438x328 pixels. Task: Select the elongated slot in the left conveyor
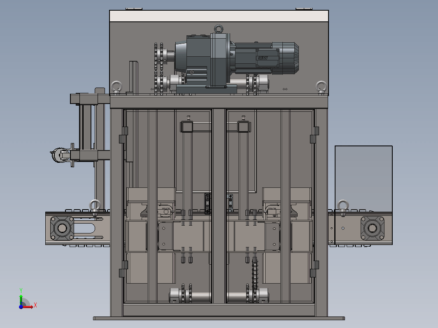(x=85, y=228)
